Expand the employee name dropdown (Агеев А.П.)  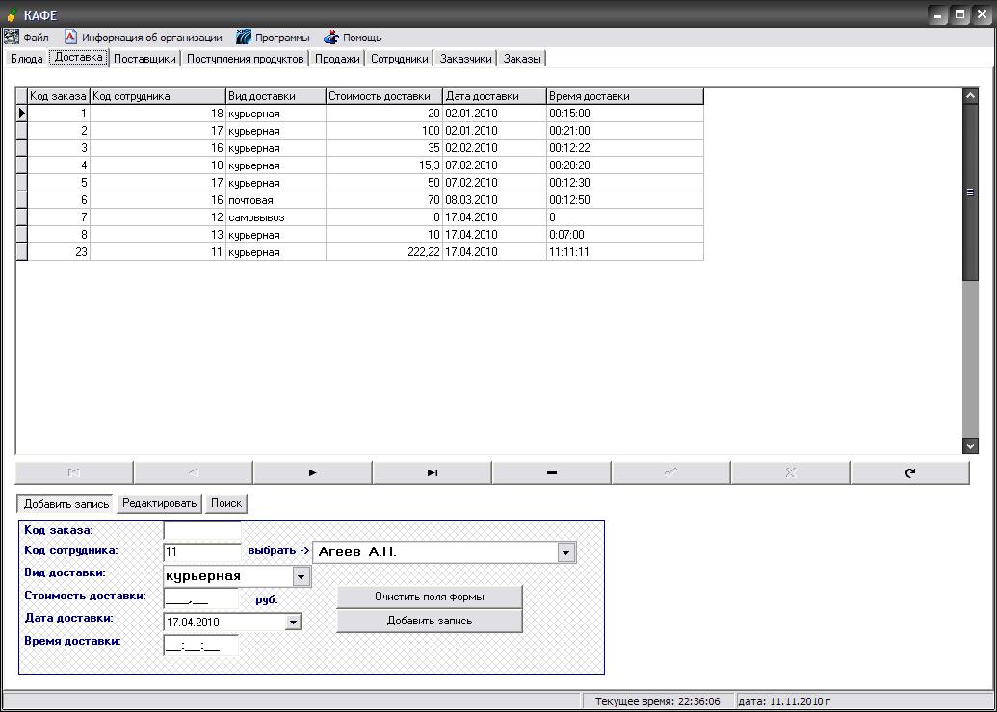pos(566,552)
